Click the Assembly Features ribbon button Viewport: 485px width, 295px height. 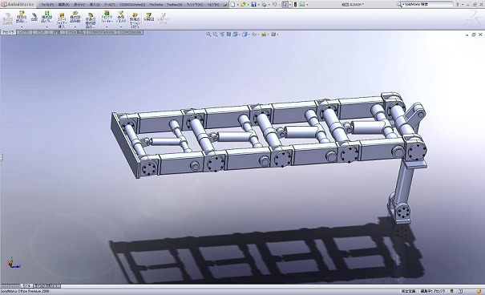click(107, 17)
